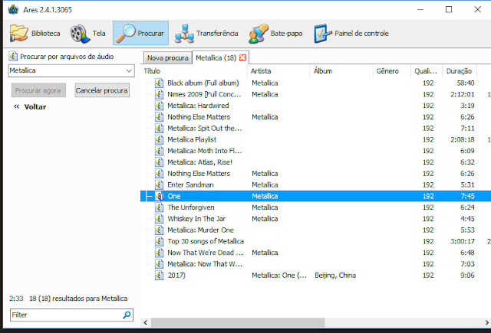This screenshot has height=333, width=491.
Task: Switch to the Nova procura tab
Action: pyautogui.click(x=167, y=57)
